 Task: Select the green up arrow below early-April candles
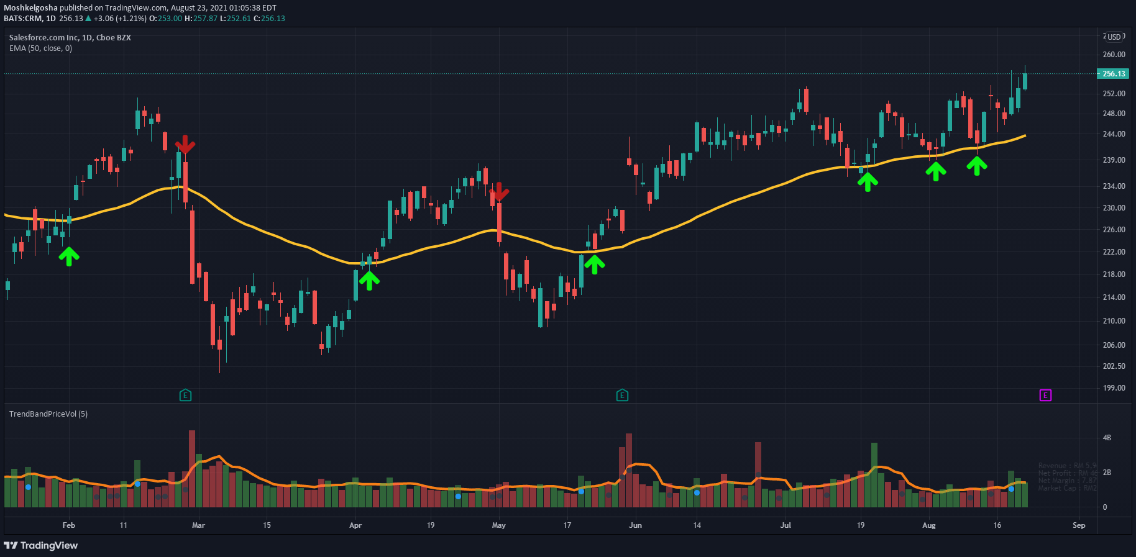pos(369,280)
